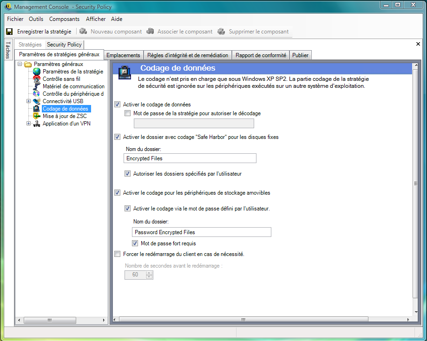The image size is (427, 341).
Task: Click the Encrypted Files folder name field
Action: pyautogui.click(x=191, y=158)
